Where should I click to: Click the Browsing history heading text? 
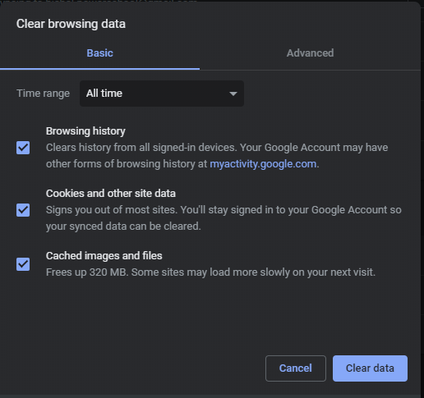point(85,131)
